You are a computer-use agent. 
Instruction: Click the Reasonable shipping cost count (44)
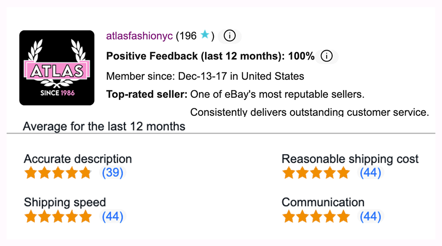371,173
